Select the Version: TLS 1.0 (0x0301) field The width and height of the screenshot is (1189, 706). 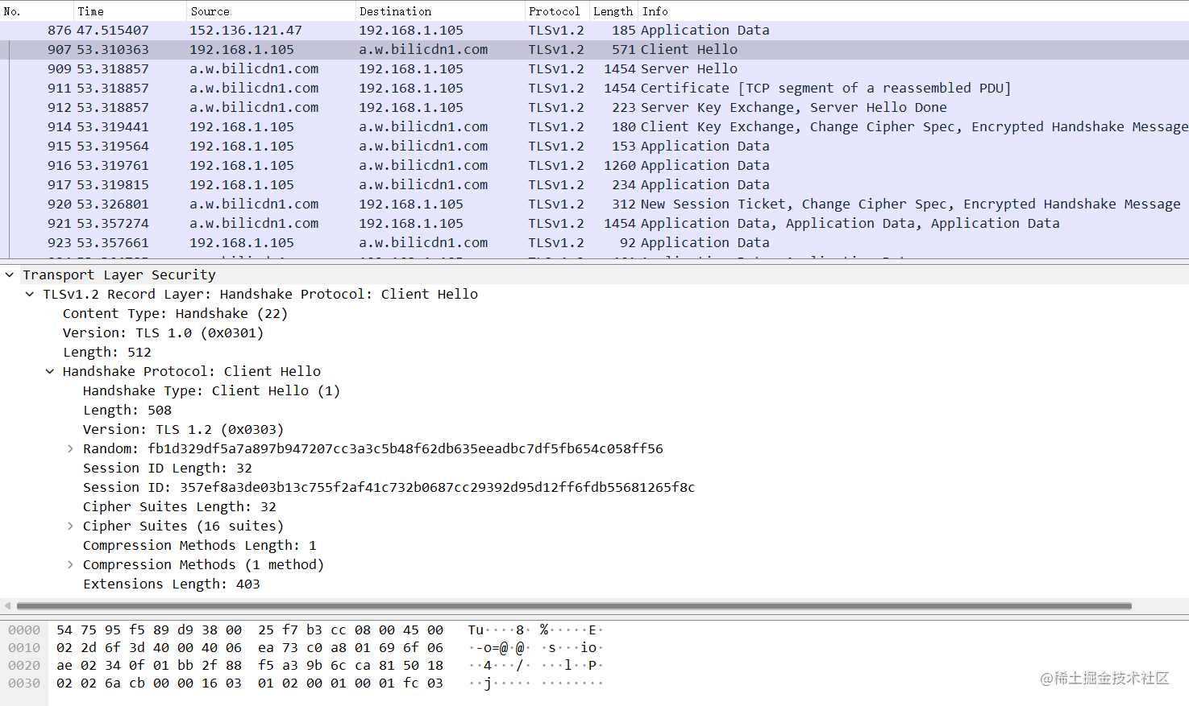[163, 333]
